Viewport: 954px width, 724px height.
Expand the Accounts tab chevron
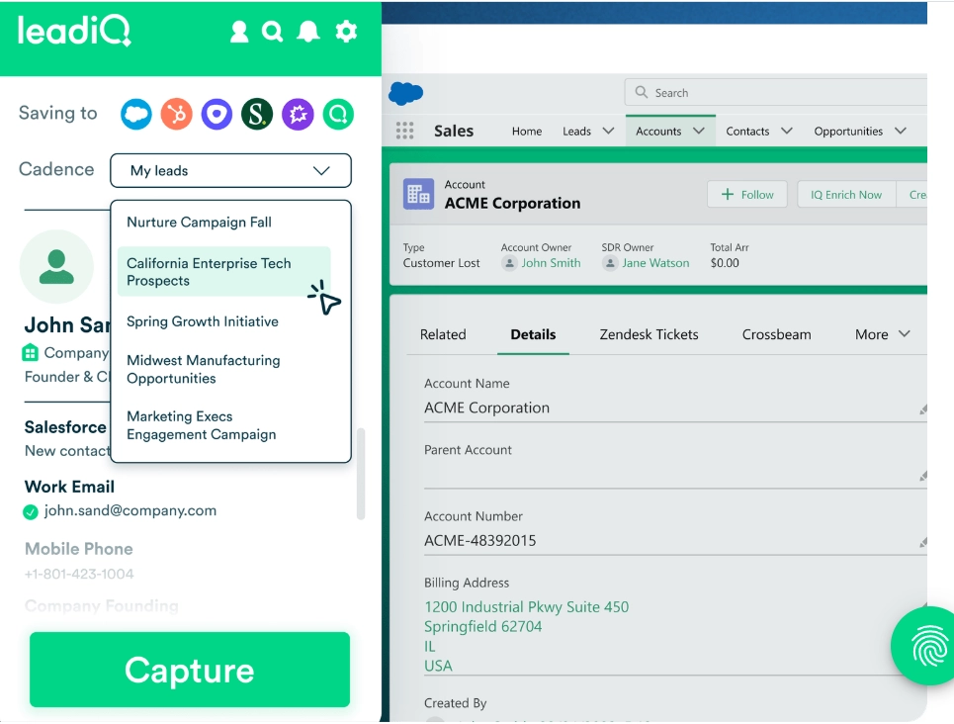pyautogui.click(x=699, y=131)
